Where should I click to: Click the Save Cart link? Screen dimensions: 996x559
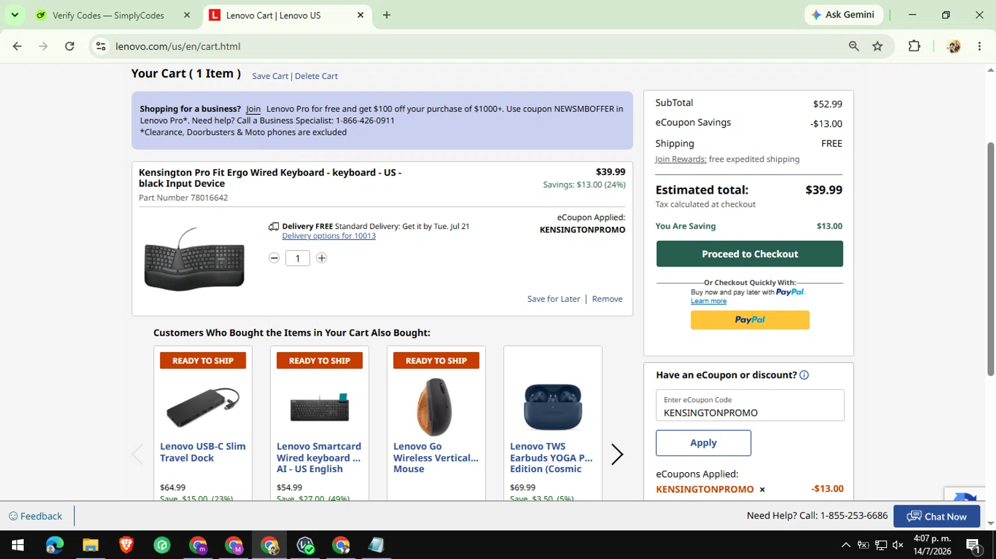tap(270, 76)
